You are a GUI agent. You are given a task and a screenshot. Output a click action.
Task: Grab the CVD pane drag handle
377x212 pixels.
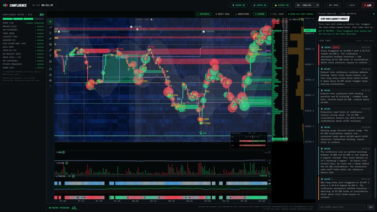56,152
